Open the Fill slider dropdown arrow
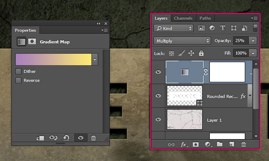Viewport: 269px width, 161px height. pos(253,53)
